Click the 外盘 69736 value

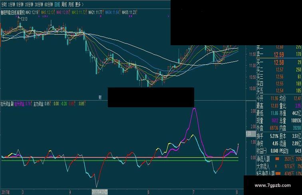(267, 128)
